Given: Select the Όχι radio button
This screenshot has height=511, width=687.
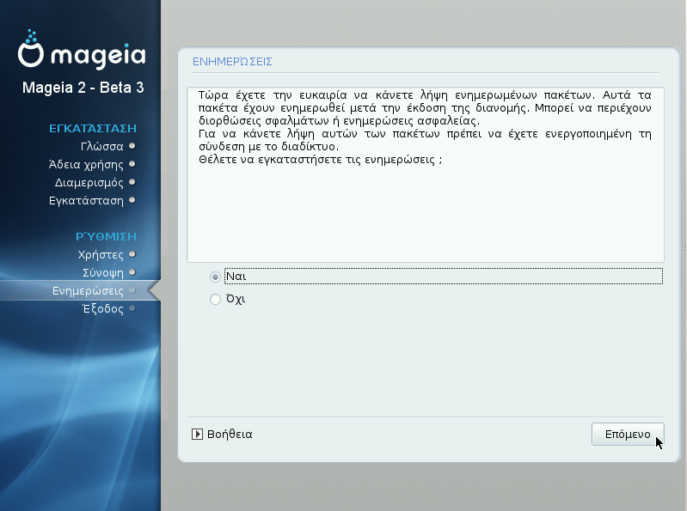Looking at the screenshot, I should click(215, 299).
